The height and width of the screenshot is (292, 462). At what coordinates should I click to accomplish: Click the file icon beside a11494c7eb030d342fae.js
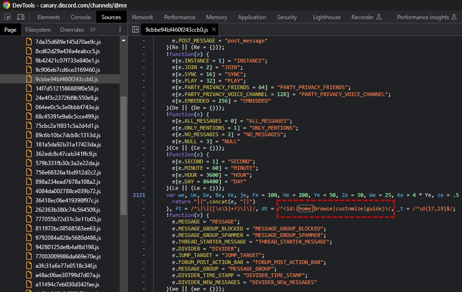click(x=29, y=284)
